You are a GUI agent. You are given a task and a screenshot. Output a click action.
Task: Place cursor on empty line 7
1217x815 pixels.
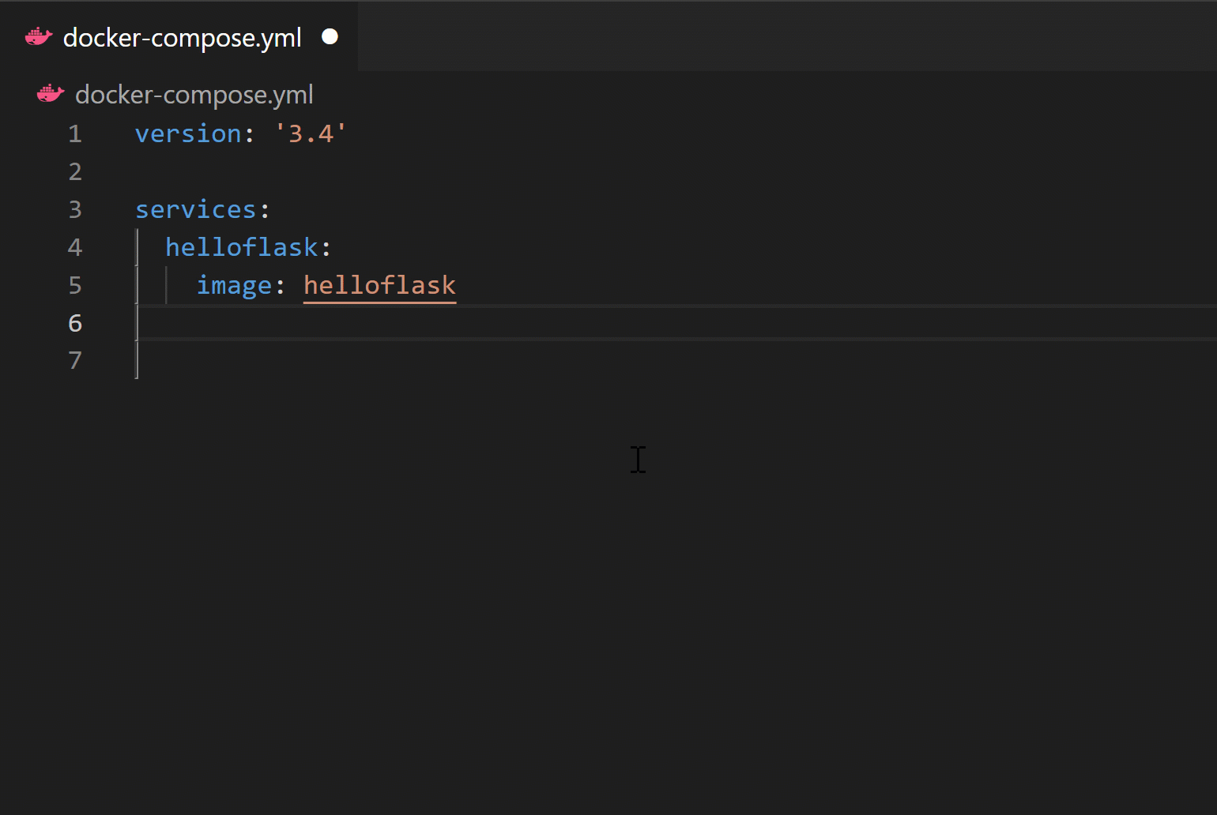click(237, 361)
